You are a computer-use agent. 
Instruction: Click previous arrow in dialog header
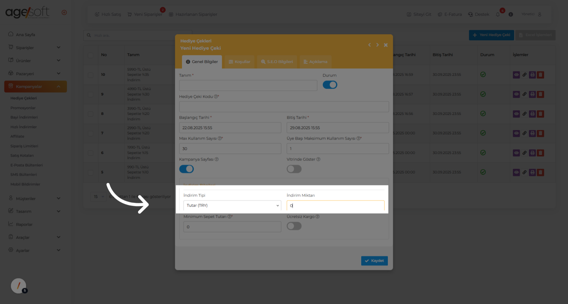coord(369,45)
